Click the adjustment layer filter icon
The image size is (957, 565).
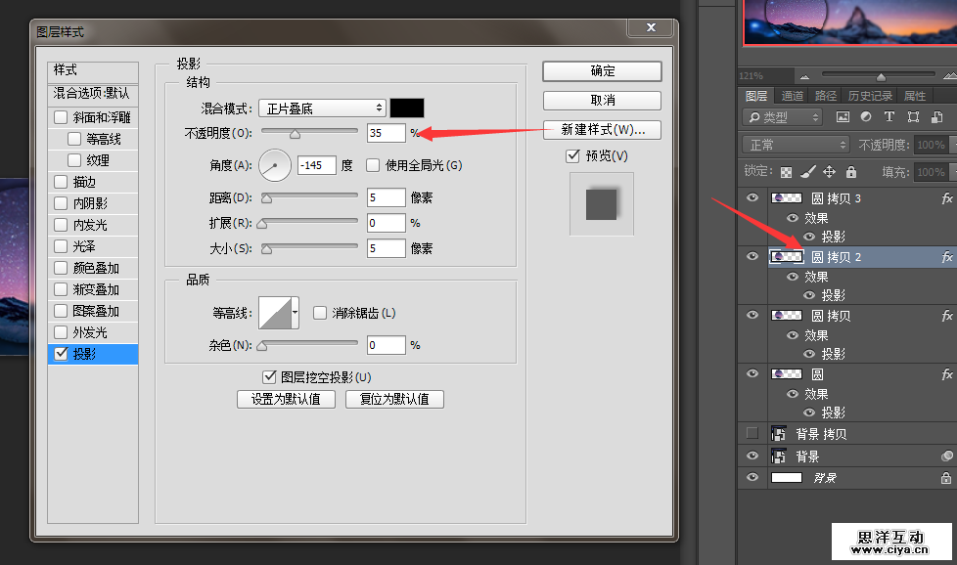[866, 117]
